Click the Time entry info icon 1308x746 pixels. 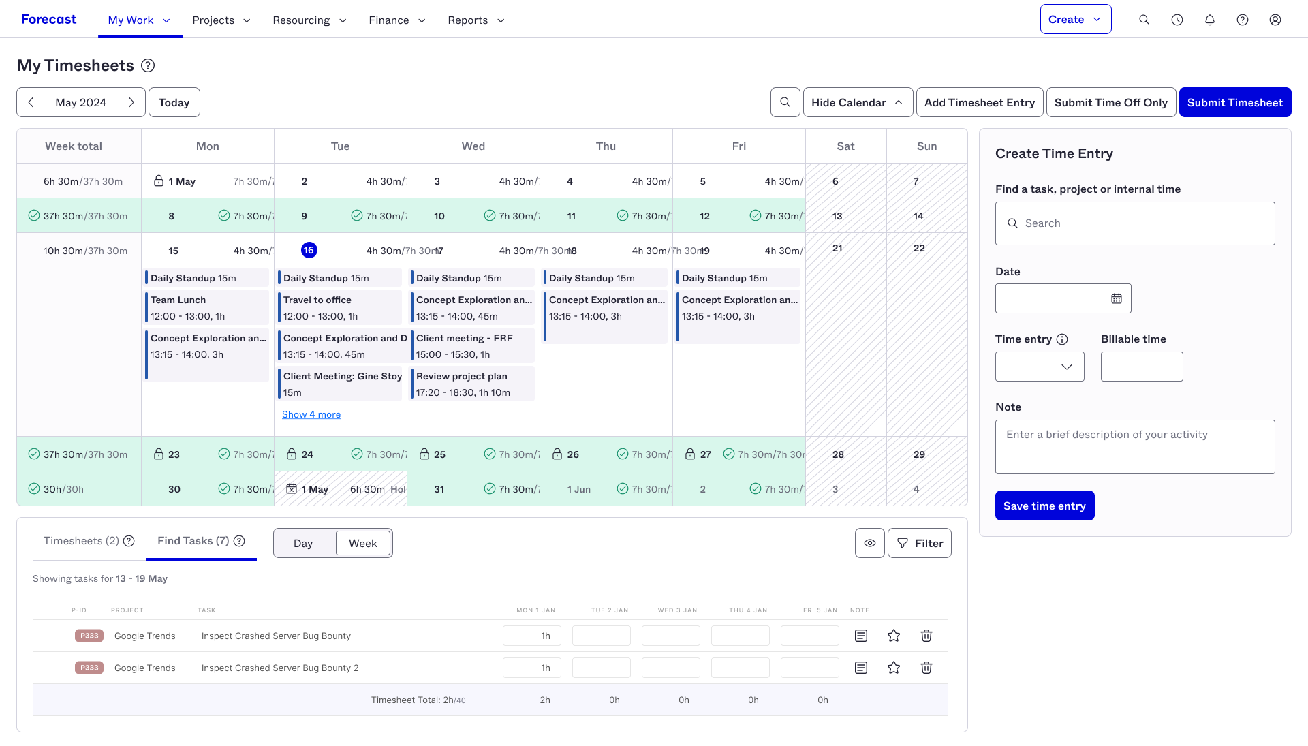(1062, 339)
